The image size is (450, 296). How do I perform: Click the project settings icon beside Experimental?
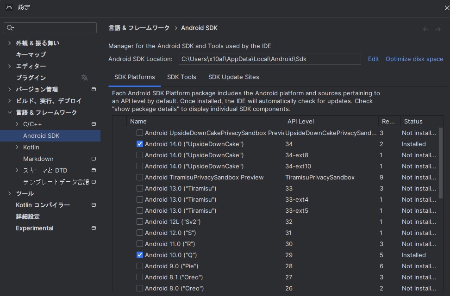(x=94, y=228)
